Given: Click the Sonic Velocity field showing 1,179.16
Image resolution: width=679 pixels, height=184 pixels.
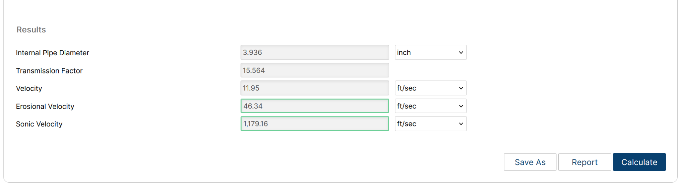Looking at the screenshot, I should tap(314, 124).
